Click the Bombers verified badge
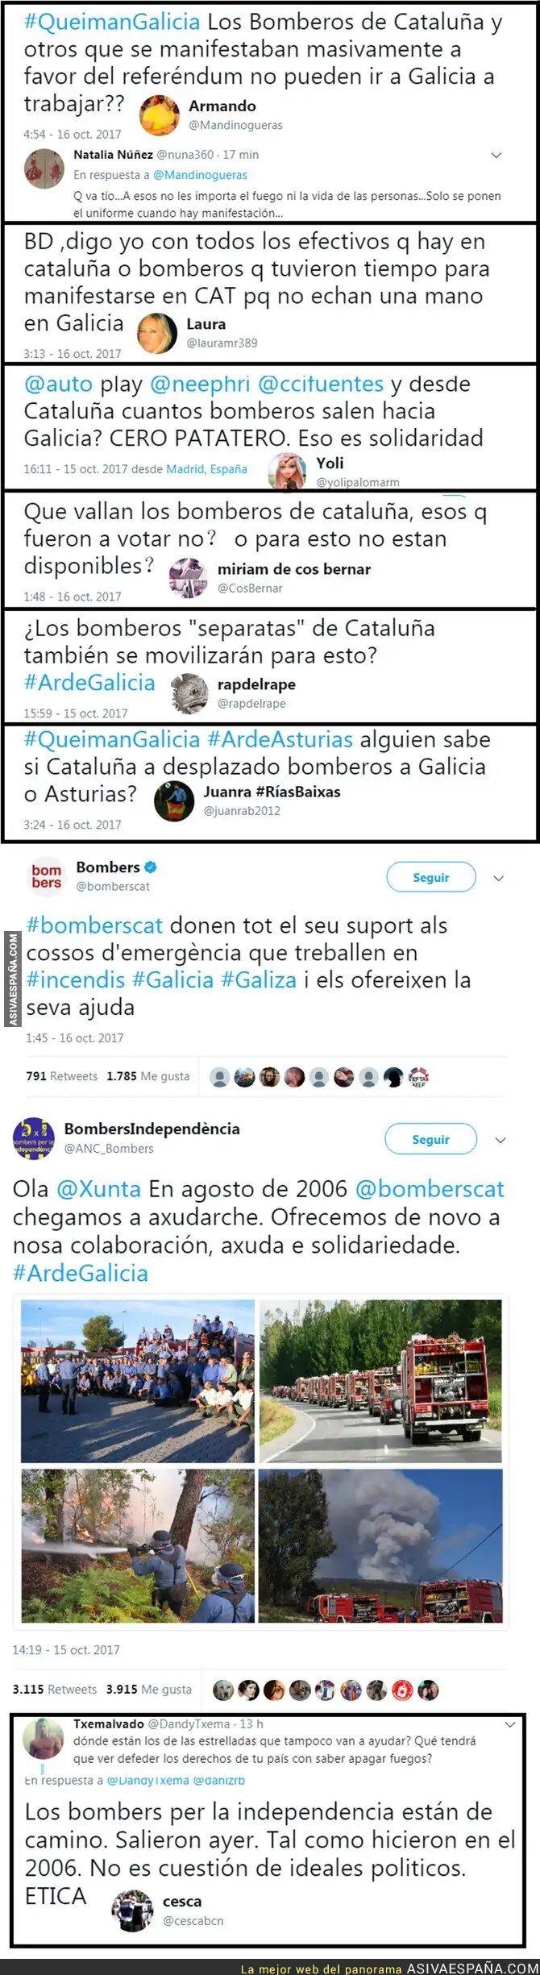Image resolution: width=540 pixels, height=1975 pixels. (x=150, y=867)
